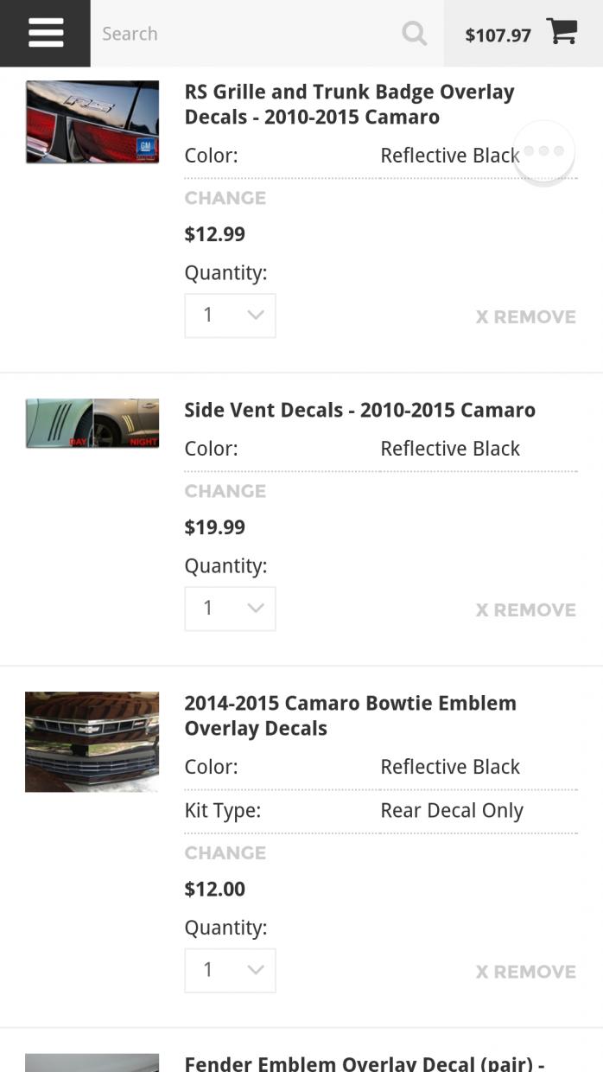Click the RS badge product thumbnail
Viewport: 603px width, 1072px height.
92,121
